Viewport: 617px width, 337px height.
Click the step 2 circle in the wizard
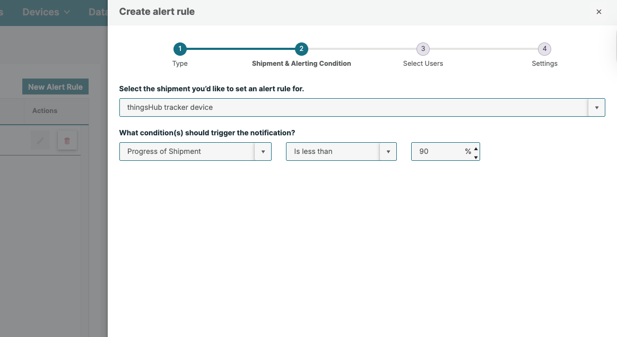click(301, 49)
